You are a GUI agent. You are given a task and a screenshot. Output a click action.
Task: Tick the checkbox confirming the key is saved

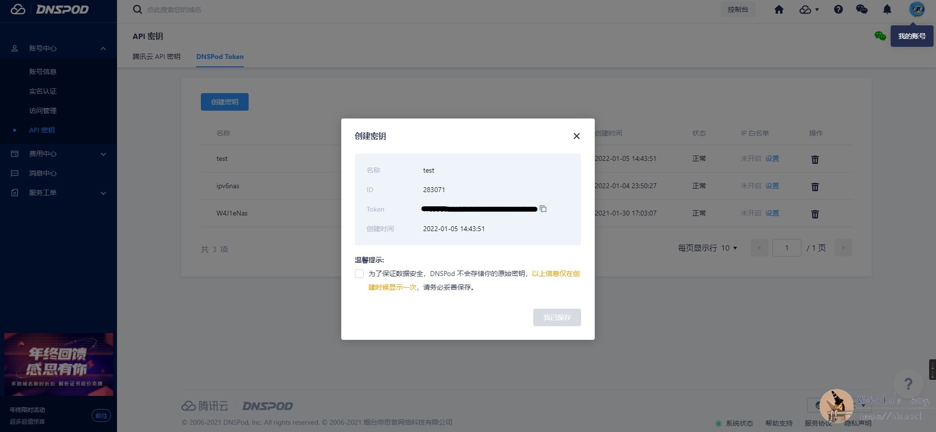point(359,274)
